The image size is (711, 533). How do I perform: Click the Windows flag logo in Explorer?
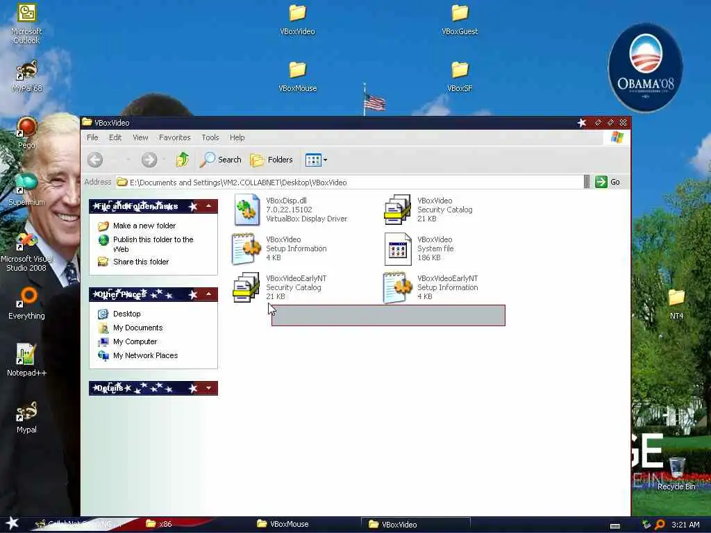click(x=617, y=137)
